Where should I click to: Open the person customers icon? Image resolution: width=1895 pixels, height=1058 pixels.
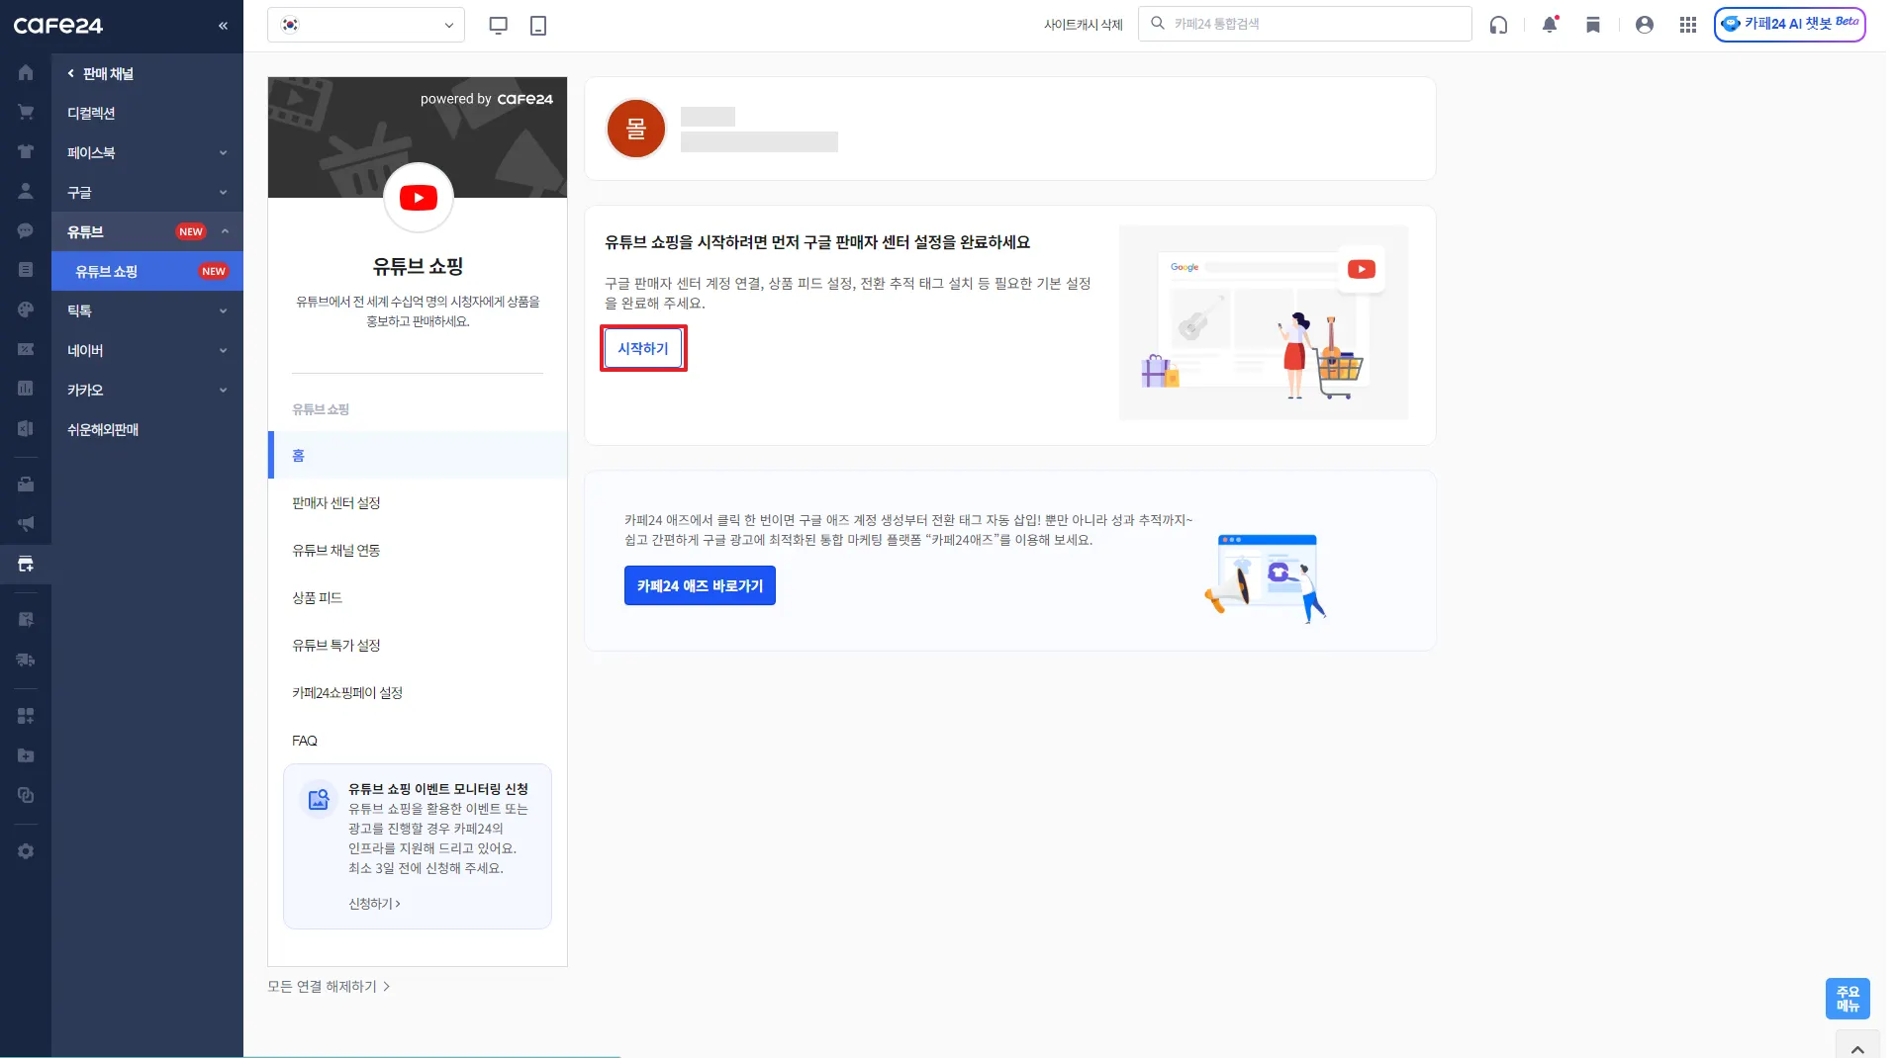click(x=26, y=191)
